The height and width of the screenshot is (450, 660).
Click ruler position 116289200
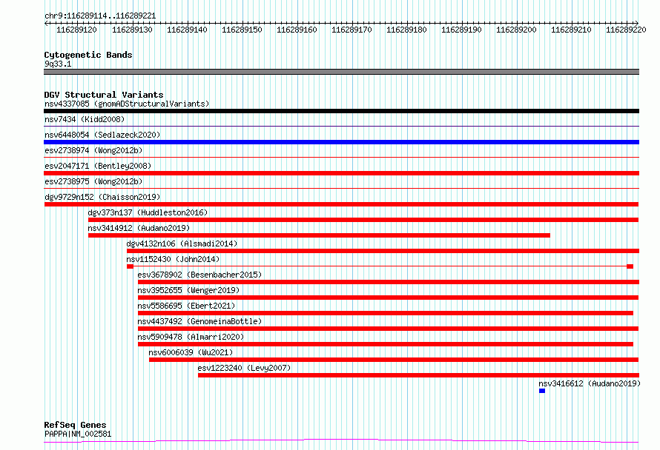[516, 30]
